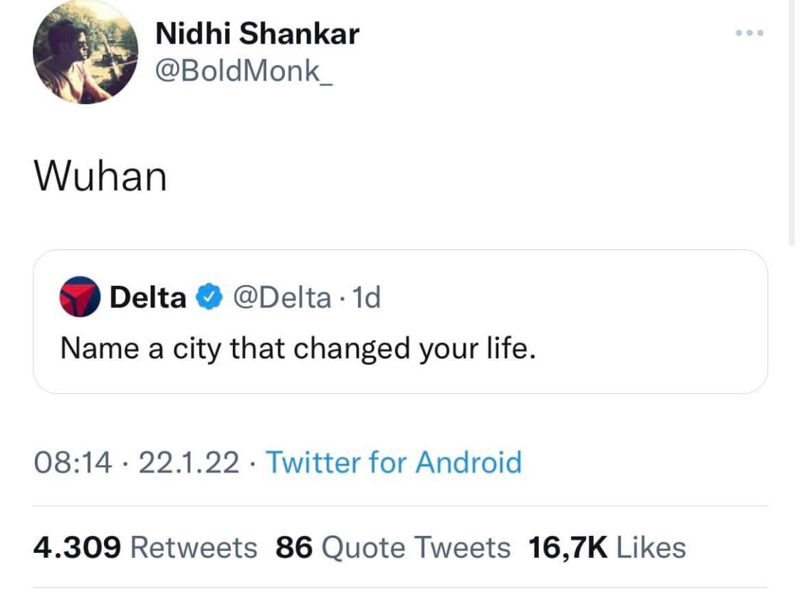
Task: Click the number 4.309 retweet count
Action: [77, 547]
